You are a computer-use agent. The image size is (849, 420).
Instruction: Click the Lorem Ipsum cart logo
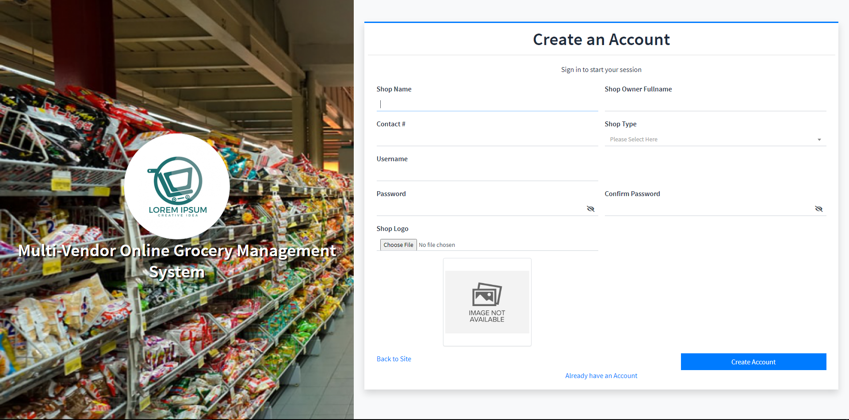177,186
